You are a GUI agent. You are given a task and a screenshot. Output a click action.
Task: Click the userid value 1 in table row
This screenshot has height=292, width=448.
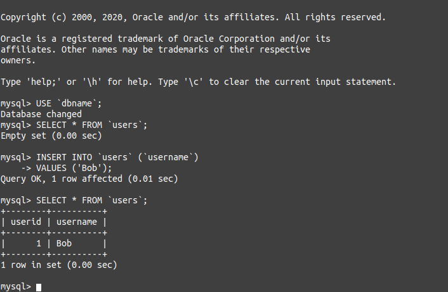click(39, 243)
